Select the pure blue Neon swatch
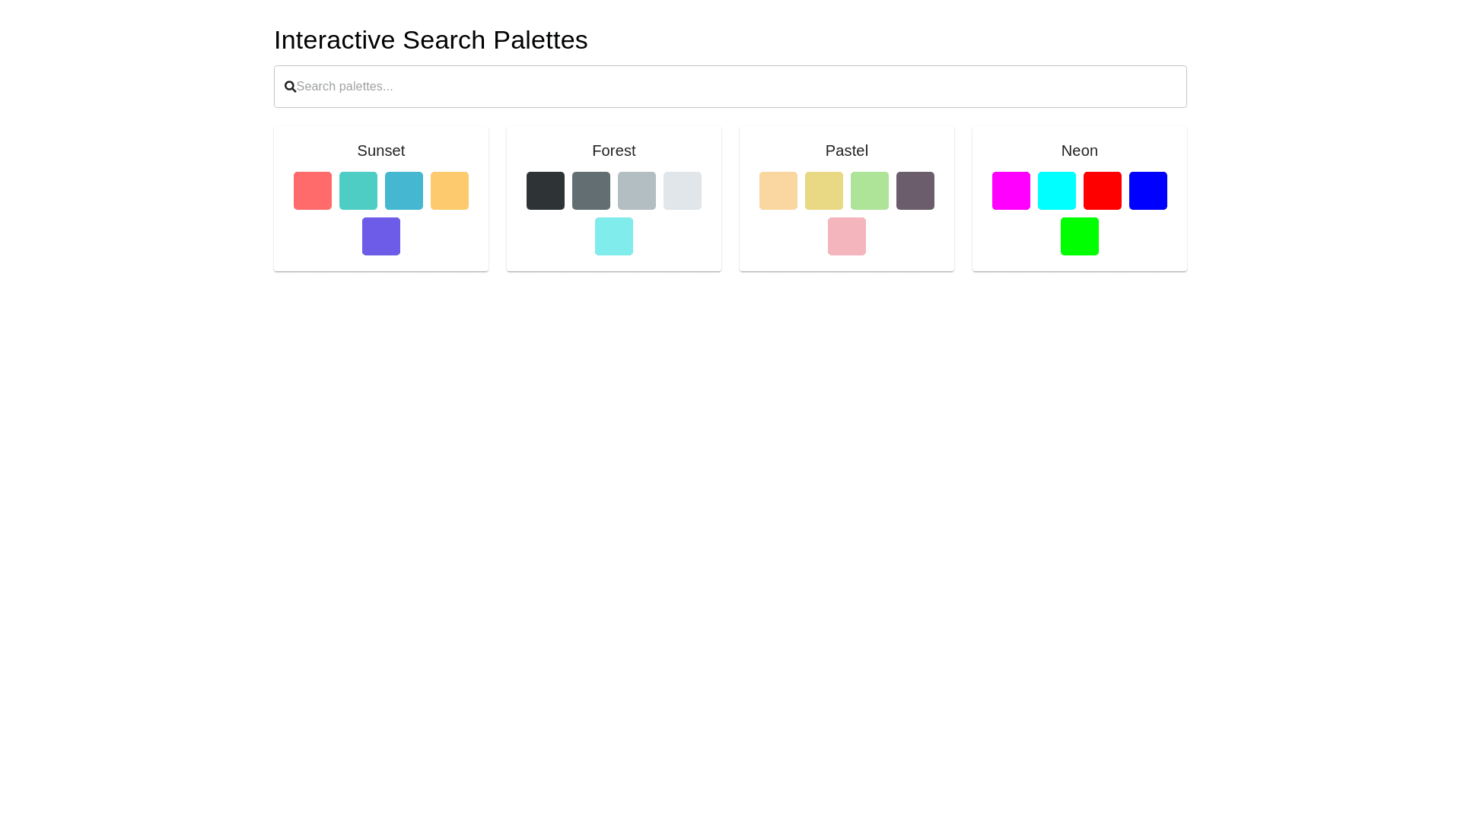1461x821 pixels. 1147,191
